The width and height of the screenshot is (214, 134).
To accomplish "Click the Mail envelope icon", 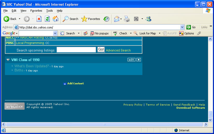I will (117, 19).
